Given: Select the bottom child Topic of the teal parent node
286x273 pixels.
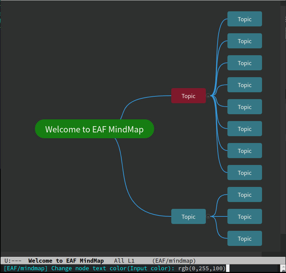Looking at the screenshot, I should coord(245,238).
